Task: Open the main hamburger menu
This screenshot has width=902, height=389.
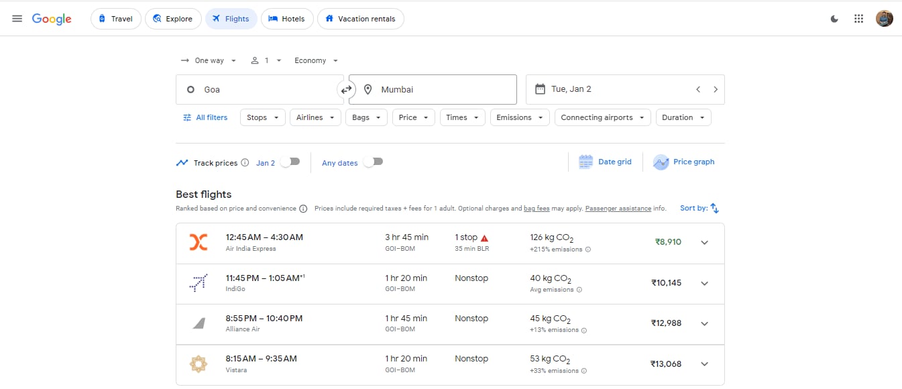Action: (17, 19)
